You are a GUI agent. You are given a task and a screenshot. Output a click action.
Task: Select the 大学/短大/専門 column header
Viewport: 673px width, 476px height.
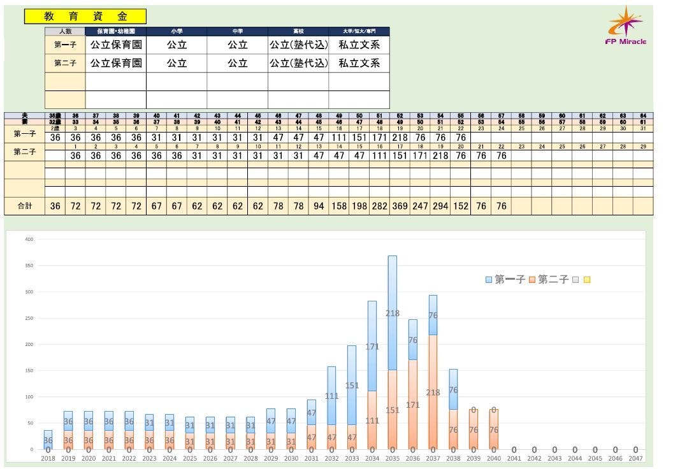pyautogui.click(x=359, y=31)
